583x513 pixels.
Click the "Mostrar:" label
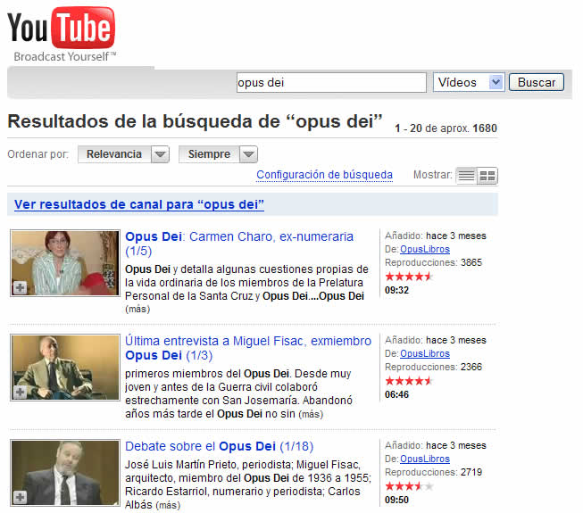pos(433,175)
